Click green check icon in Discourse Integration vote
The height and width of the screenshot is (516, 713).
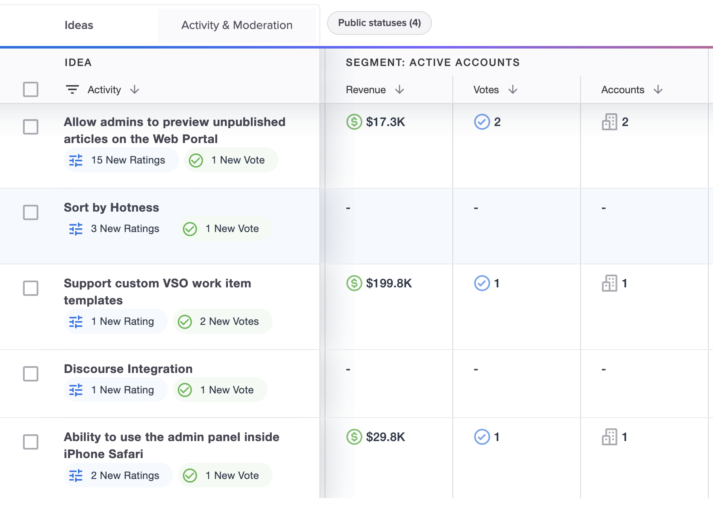(x=185, y=390)
